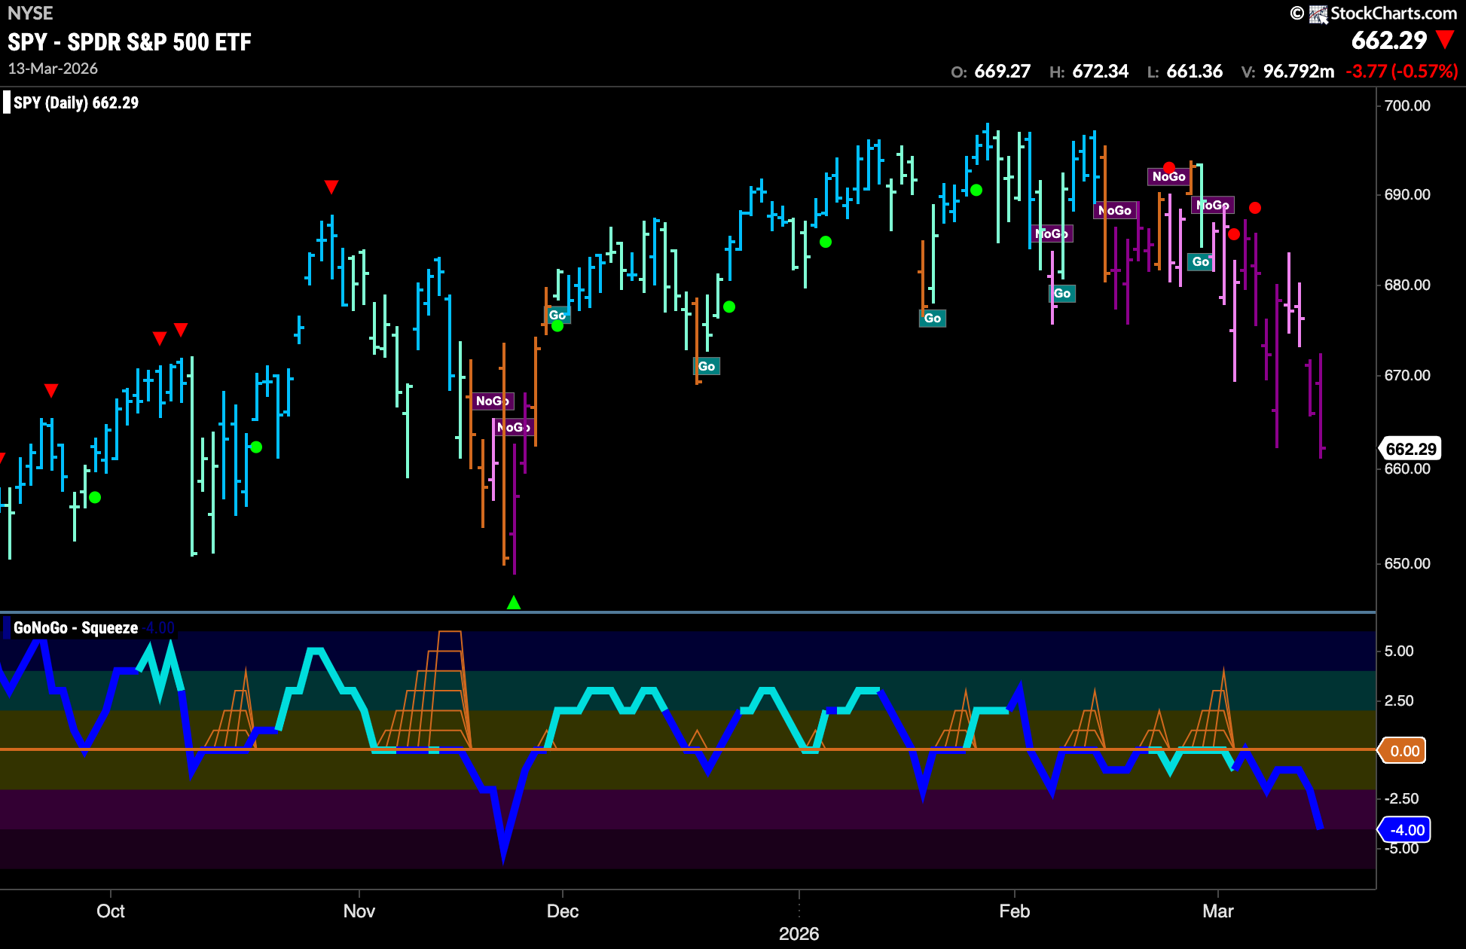Screen dimensions: 1466x949
Task: Click the green dot in early October
Action: (95, 497)
